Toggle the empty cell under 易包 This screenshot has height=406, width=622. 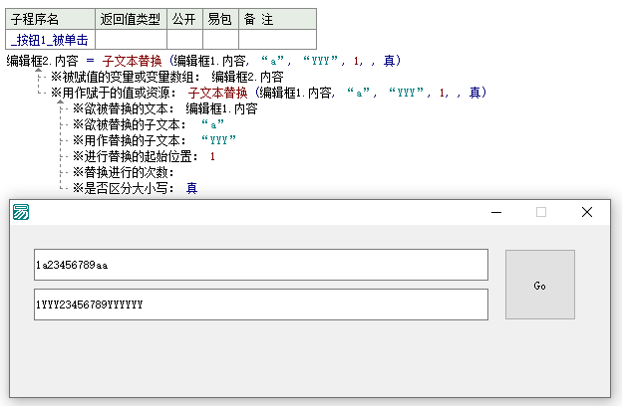(x=219, y=40)
